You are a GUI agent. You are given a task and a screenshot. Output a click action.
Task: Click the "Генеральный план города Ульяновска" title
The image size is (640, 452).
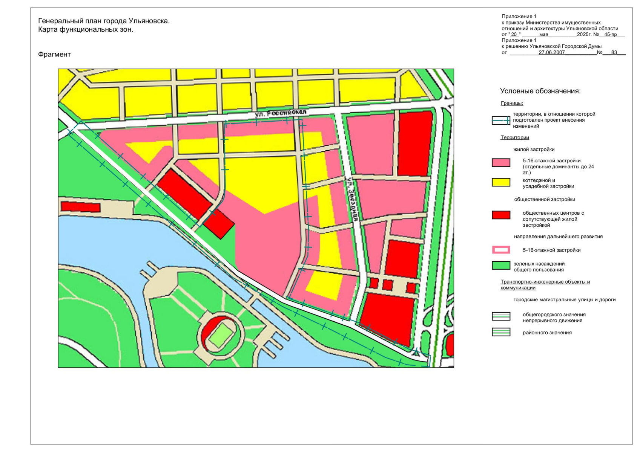coord(104,21)
